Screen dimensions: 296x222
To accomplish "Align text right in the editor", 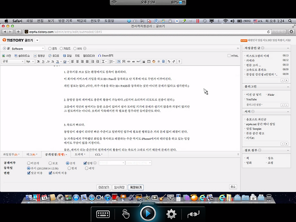I will (x=82, y=62).
